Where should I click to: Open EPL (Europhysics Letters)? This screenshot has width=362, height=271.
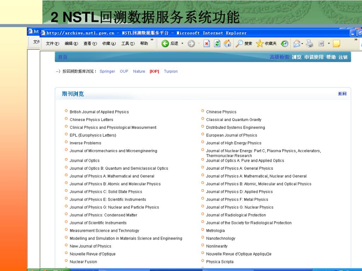(x=93, y=135)
